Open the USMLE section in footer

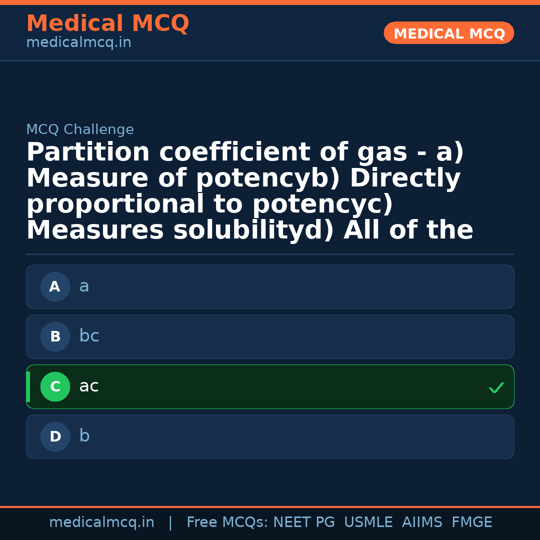click(x=368, y=522)
